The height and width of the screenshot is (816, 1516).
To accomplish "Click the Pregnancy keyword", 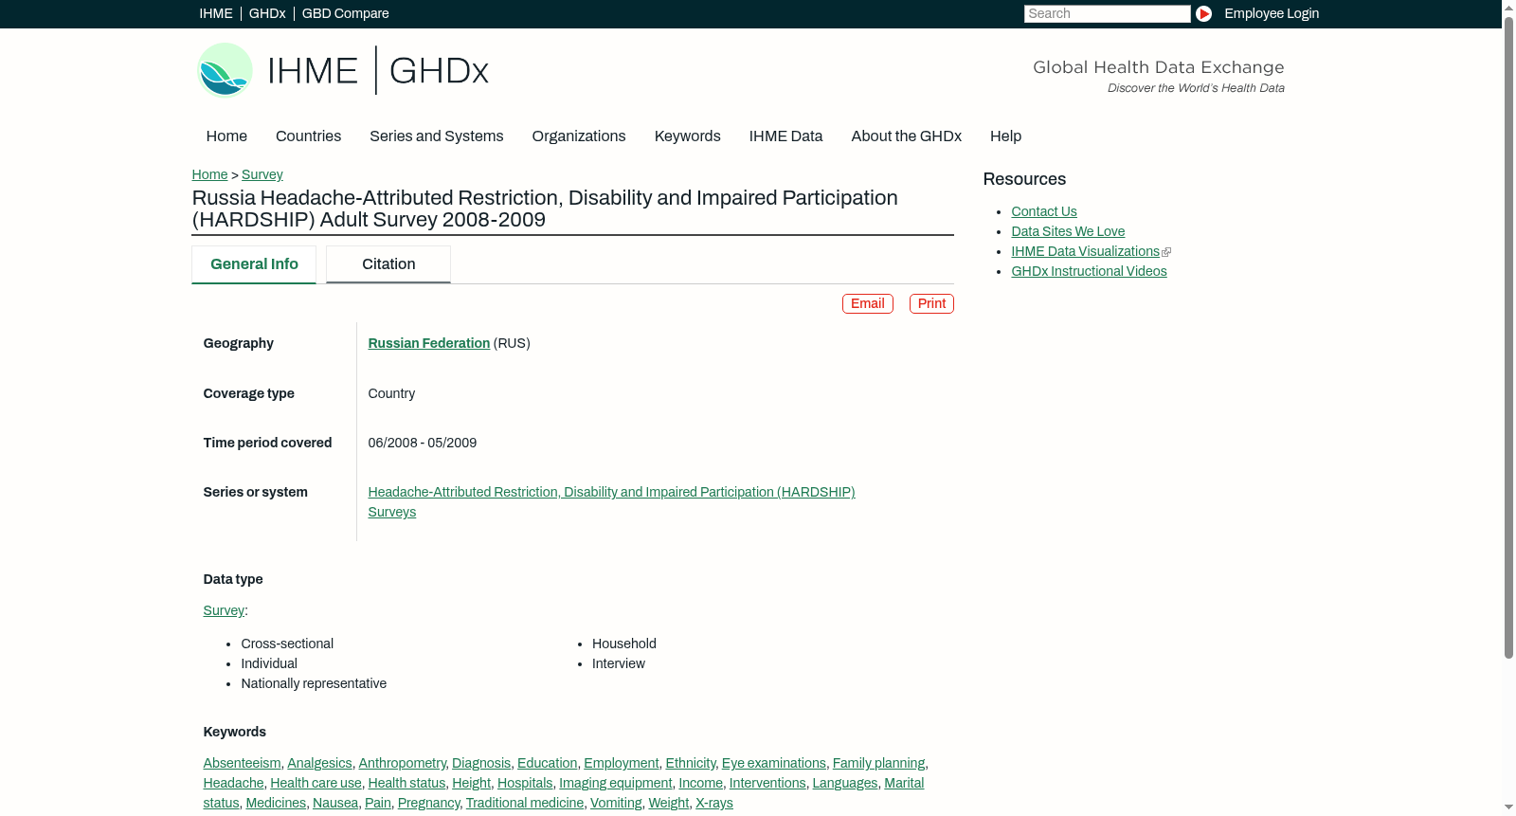I will tap(428, 804).
